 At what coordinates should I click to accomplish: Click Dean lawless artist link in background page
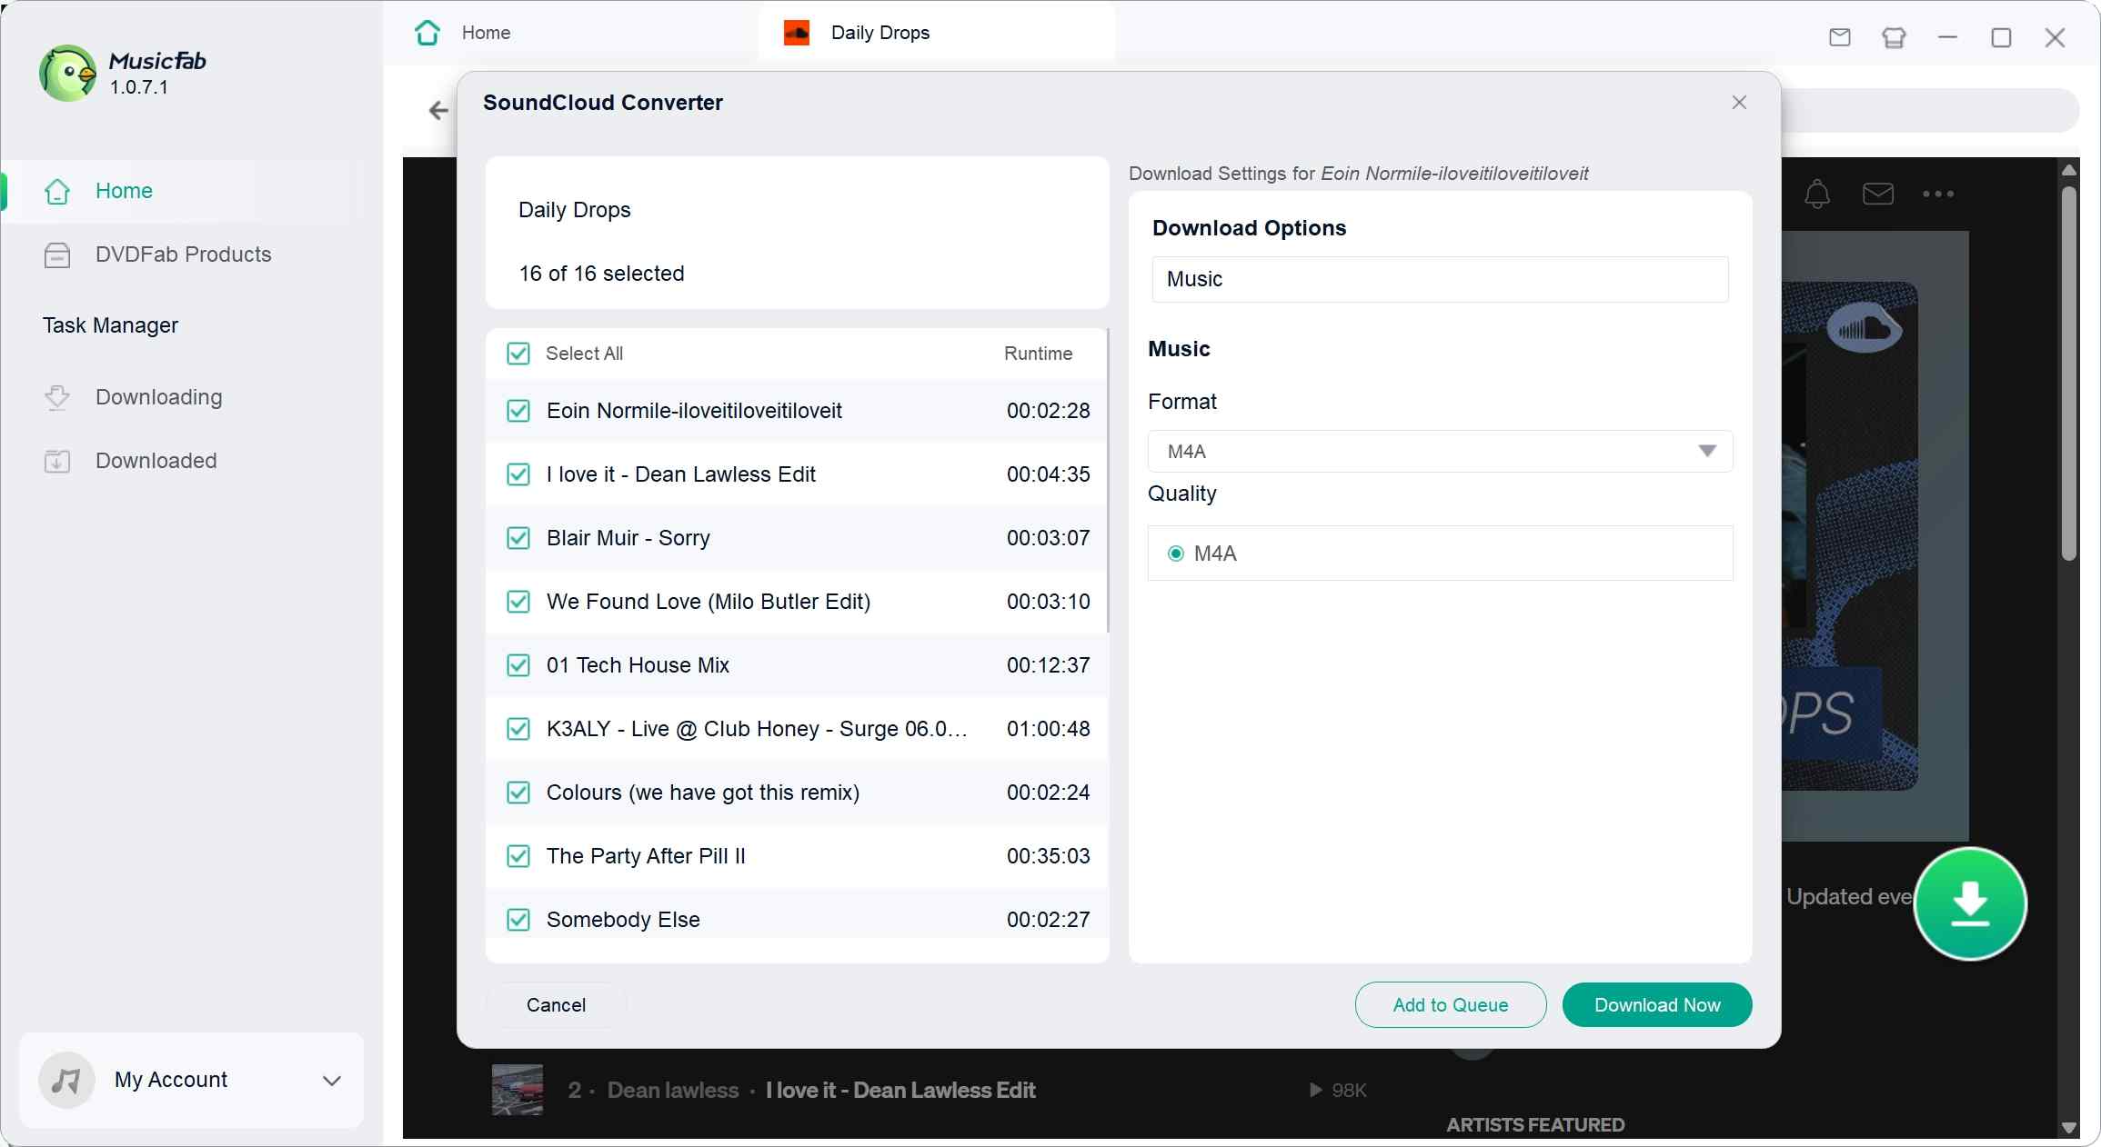673,1090
